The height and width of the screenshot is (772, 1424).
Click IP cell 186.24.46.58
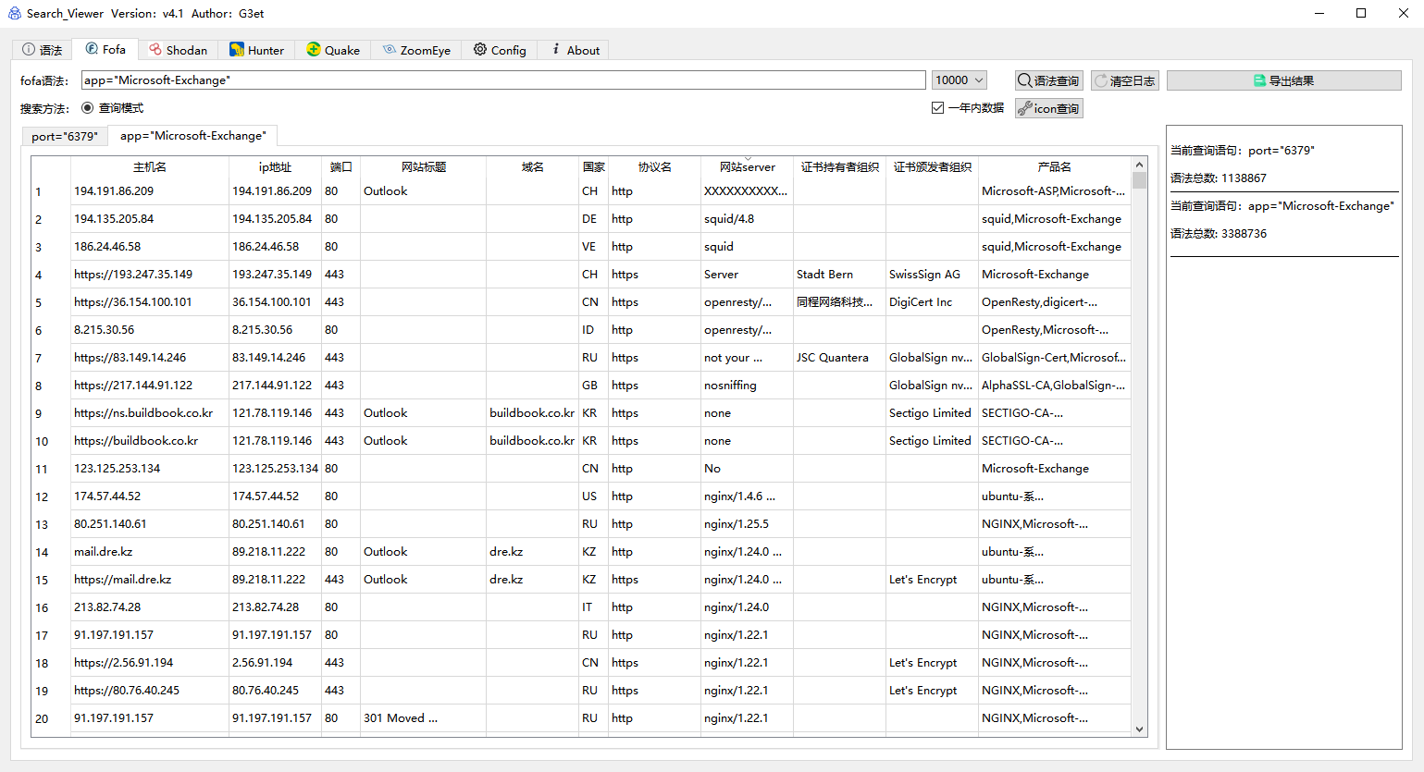point(276,247)
